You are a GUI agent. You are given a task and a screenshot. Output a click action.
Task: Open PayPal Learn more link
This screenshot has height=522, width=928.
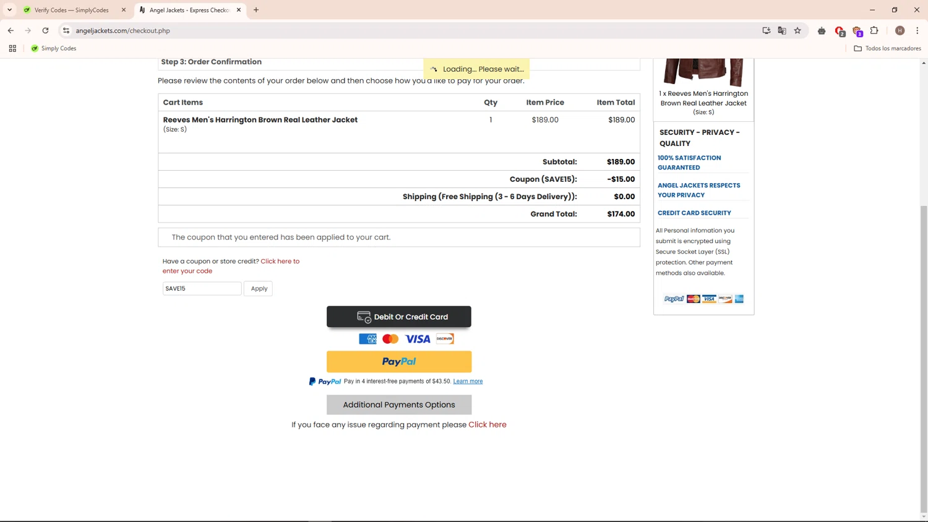click(x=468, y=382)
